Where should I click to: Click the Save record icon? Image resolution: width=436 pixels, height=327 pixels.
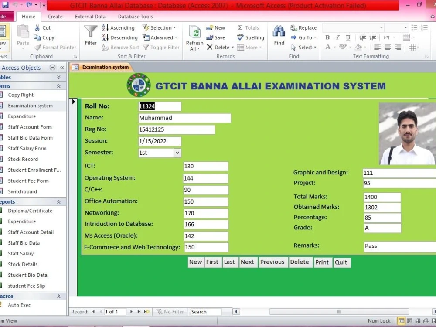click(210, 37)
